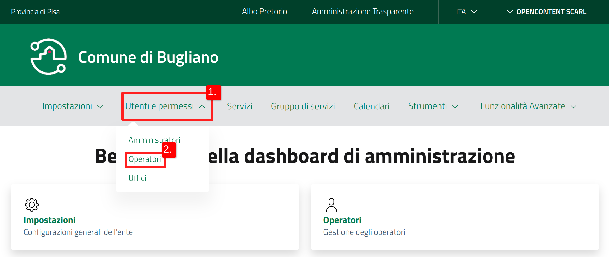Expand the Strumenti dropdown menu
This screenshot has height=257, width=609.
(x=433, y=106)
